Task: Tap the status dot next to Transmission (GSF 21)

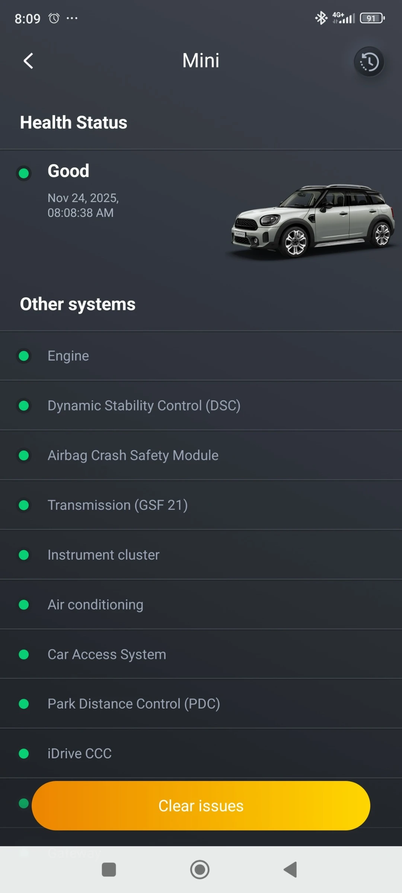Action: [x=24, y=505]
